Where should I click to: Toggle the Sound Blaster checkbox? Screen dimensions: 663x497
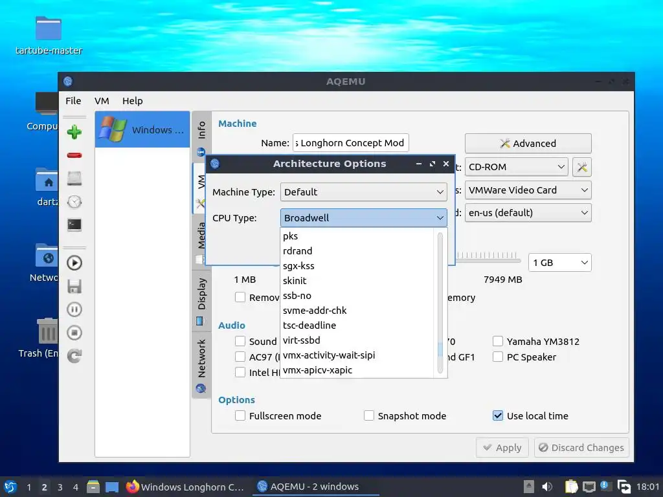click(240, 341)
